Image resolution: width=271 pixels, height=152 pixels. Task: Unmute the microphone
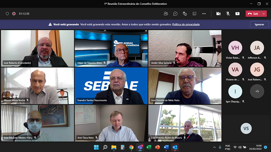[x=228, y=14]
